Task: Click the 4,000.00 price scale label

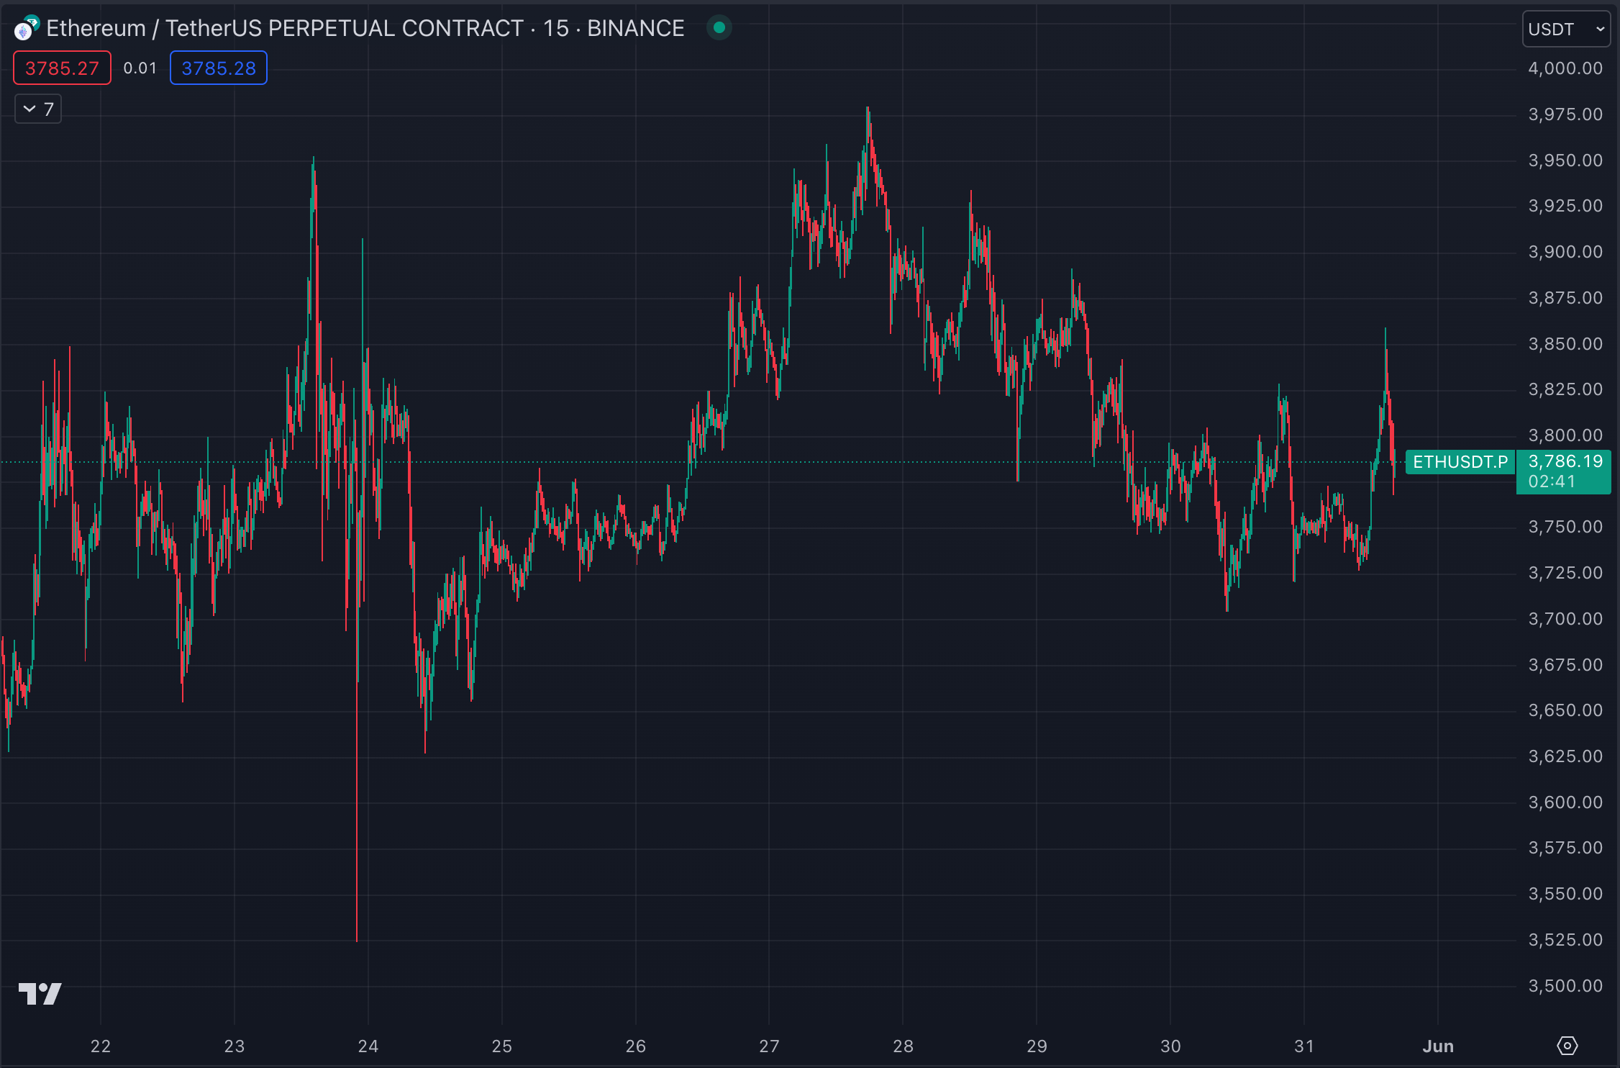Action: tap(1565, 68)
